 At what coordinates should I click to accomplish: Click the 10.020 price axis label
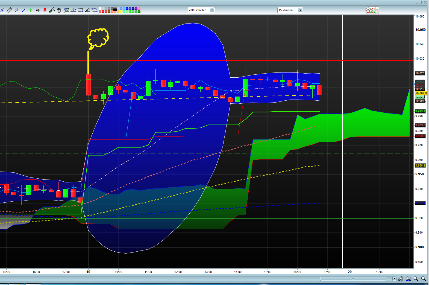pos(420,73)
